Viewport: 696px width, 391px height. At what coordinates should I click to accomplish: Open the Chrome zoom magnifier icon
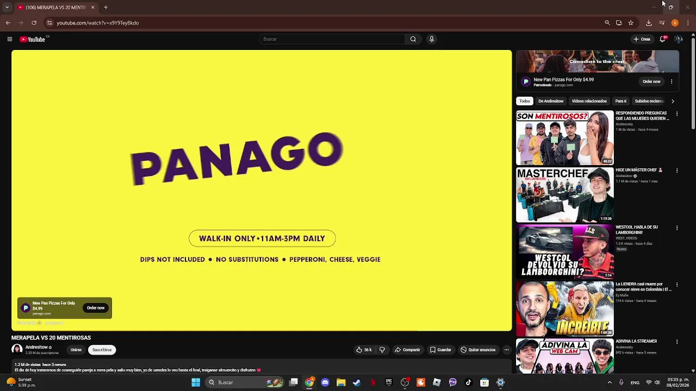(607, 23)
